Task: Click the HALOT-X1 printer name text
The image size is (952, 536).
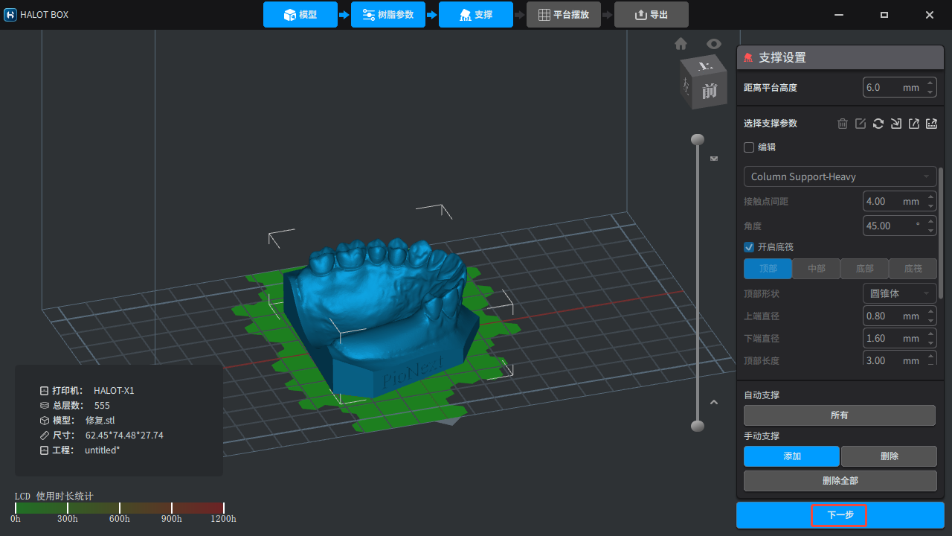Action: click(114, 391)
